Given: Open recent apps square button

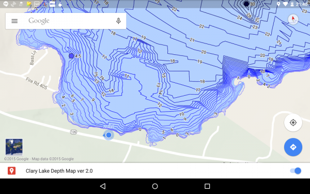Looking at the screenshot, I should 207,186.
